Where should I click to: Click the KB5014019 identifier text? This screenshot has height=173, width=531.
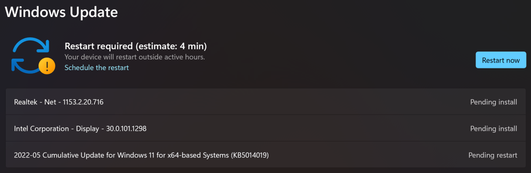pos(250,155)
